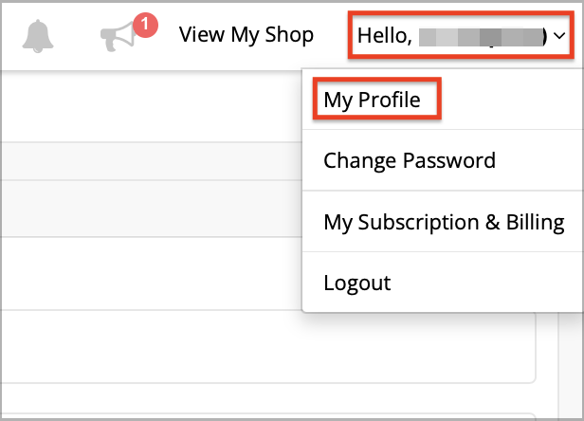584x421 pixels.
Task: Click the page's vertical scrollbar track
Action: pos(571,365)
